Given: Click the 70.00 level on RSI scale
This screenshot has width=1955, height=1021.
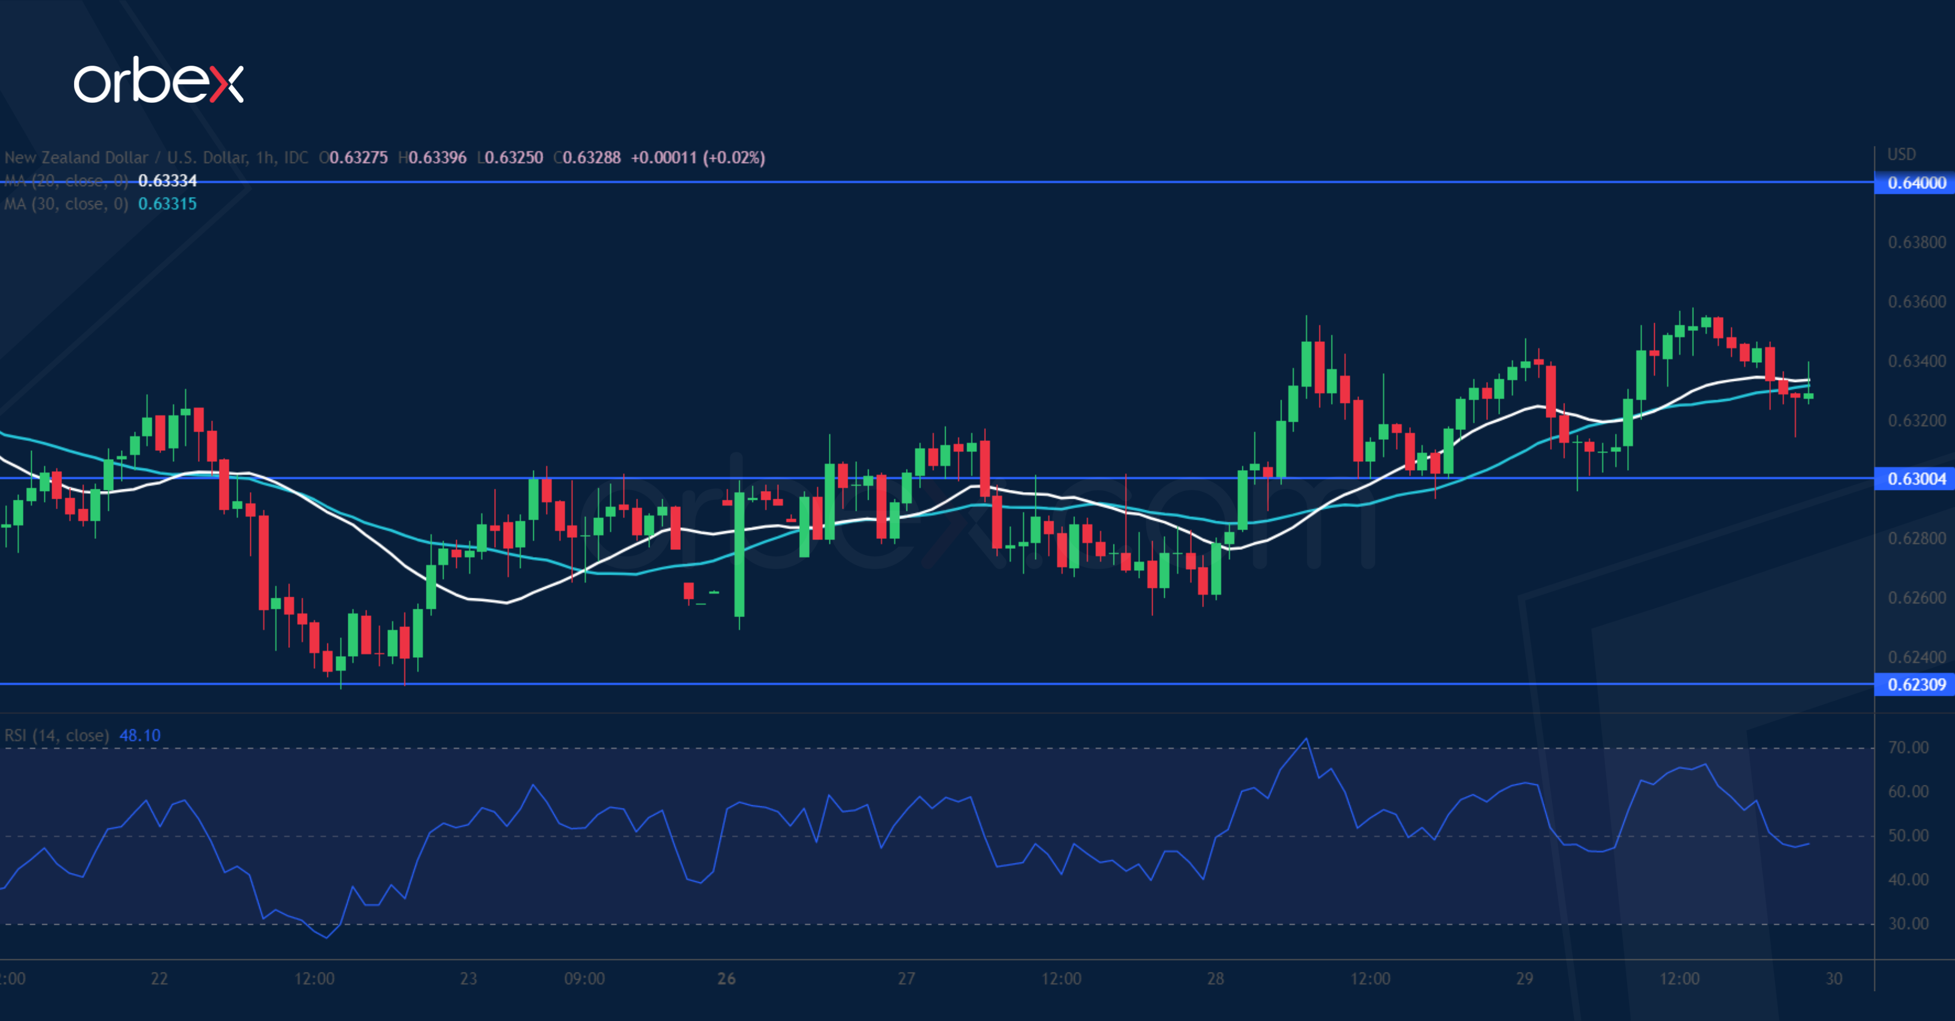Looking at the screenshot, I should [1908, 748].
